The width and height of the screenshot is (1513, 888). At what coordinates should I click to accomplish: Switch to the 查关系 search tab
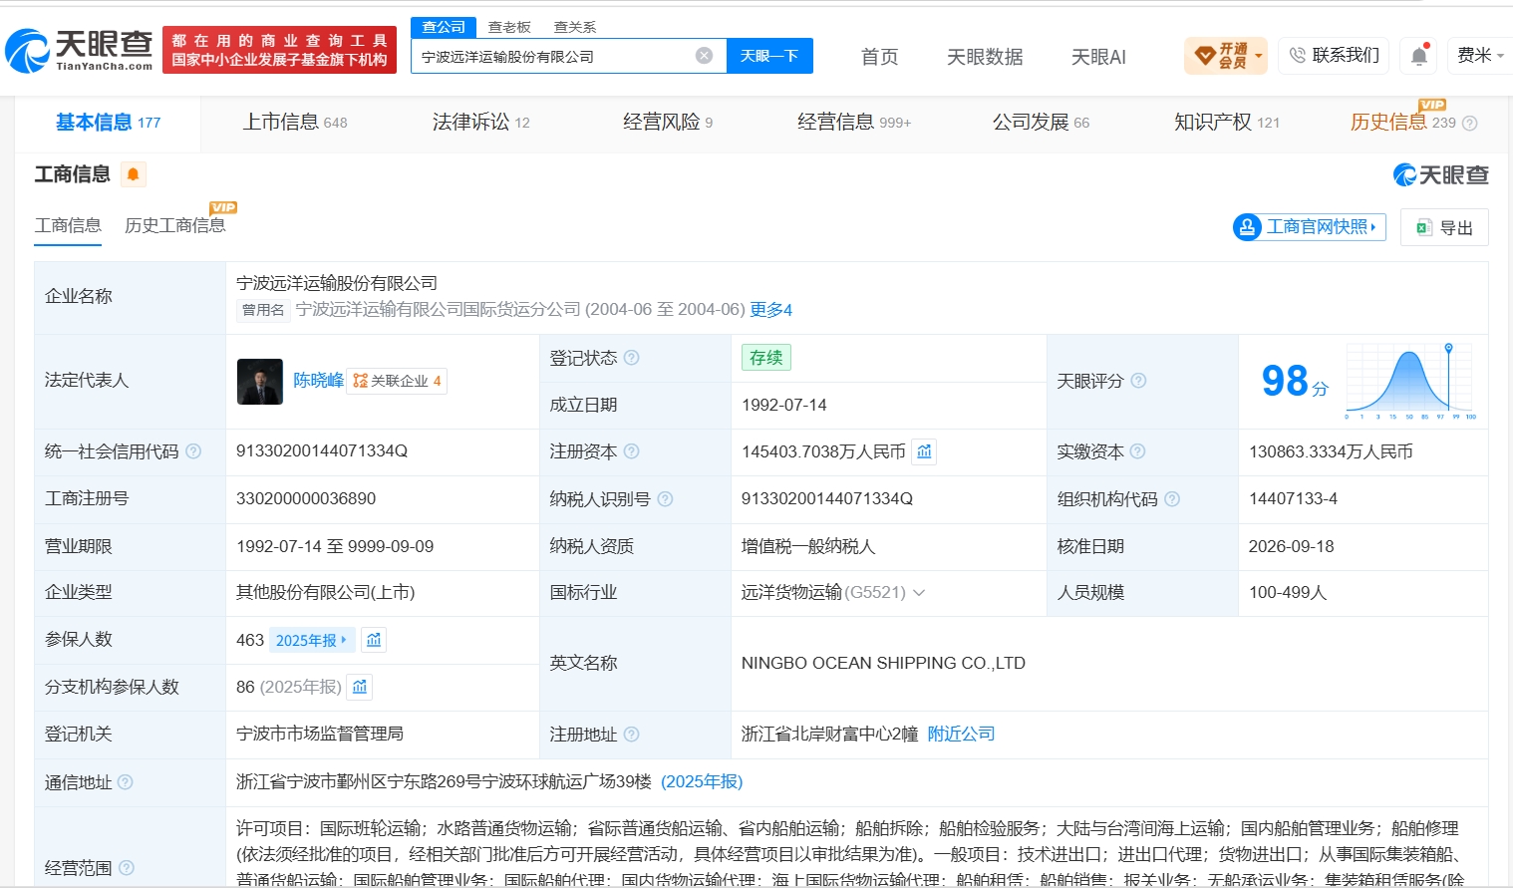pyautogui.click(x=575, y=27)
